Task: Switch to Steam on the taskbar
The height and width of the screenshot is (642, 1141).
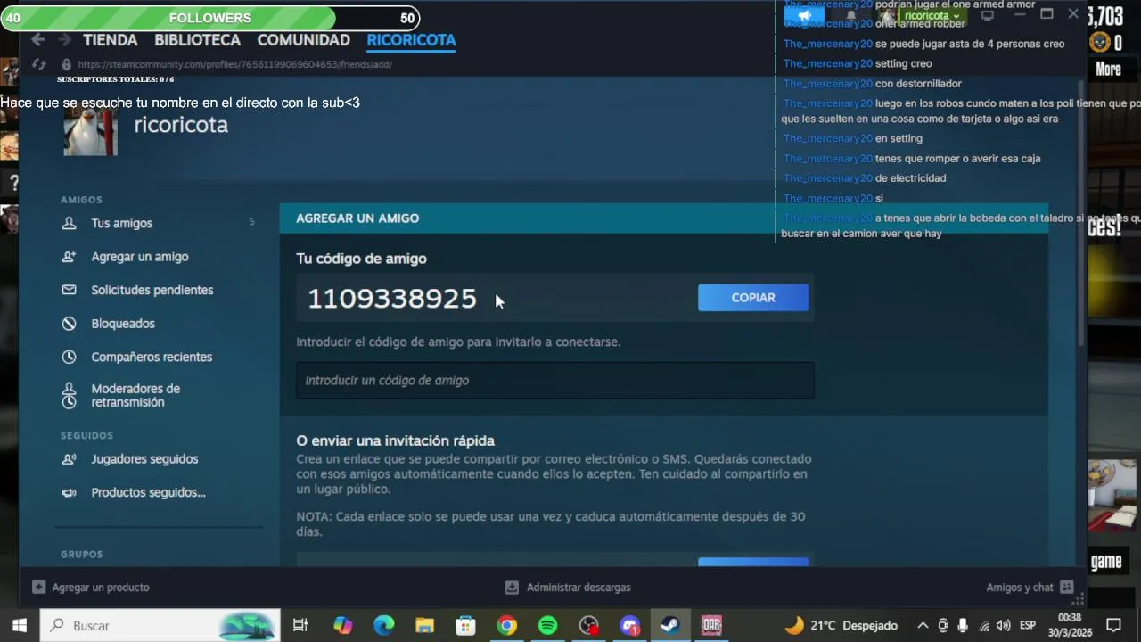Action: [670, 626]
